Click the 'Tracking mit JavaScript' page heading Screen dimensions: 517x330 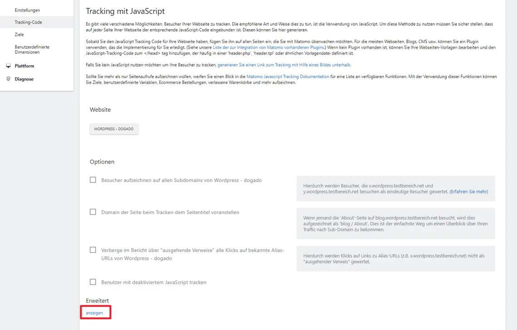point(125,11)
